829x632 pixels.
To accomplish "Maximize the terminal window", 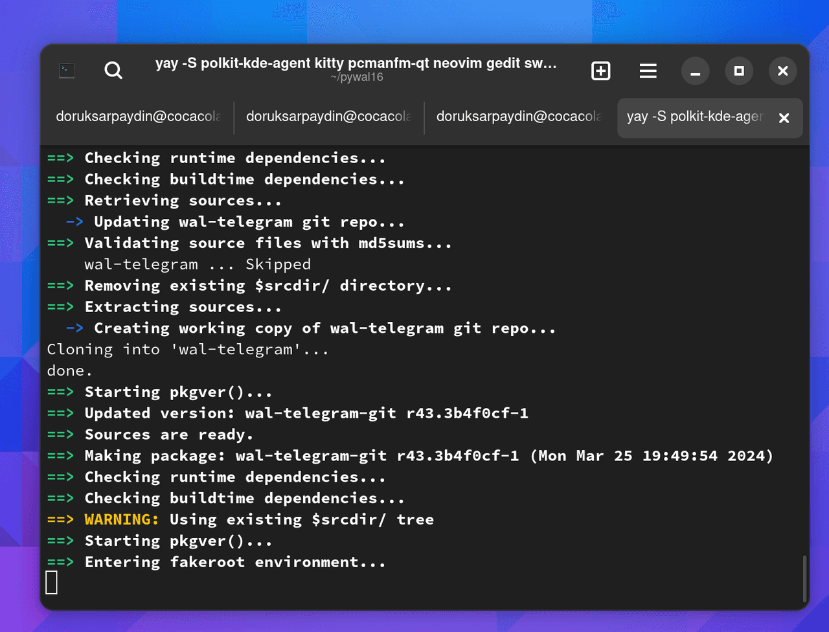I will pos(739,71).
